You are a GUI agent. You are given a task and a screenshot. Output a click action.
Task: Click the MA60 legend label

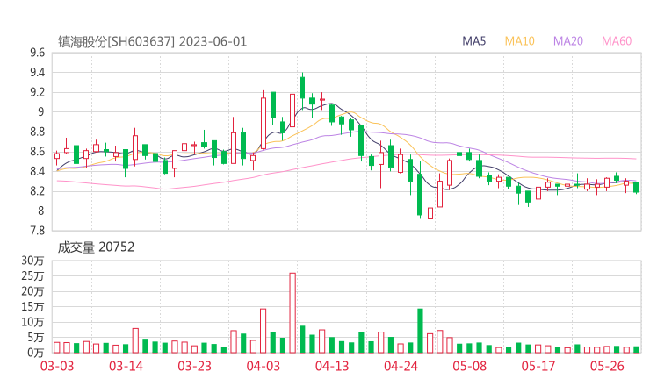coord(617,41)
